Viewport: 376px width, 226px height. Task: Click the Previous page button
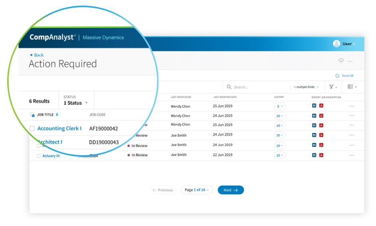(163, 190)
